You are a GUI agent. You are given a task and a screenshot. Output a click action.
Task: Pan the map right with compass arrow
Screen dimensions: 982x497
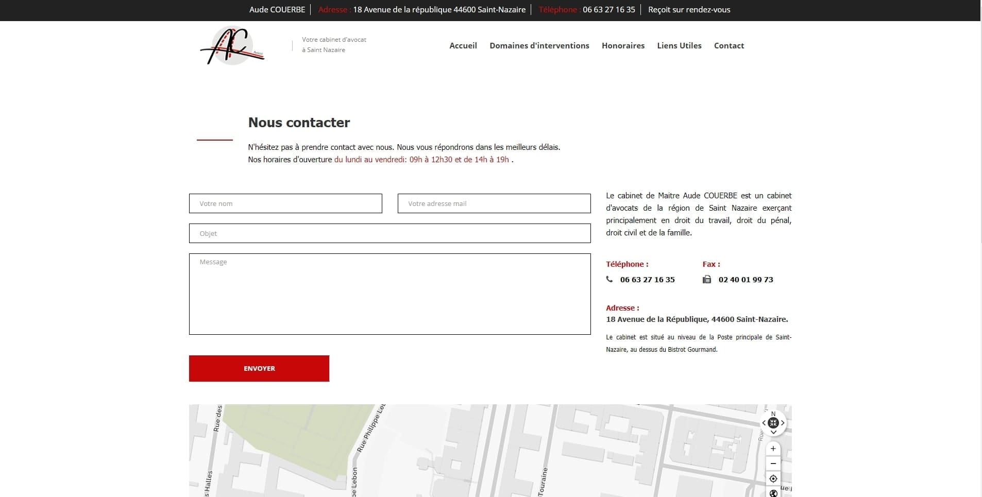tap(783, 423)
